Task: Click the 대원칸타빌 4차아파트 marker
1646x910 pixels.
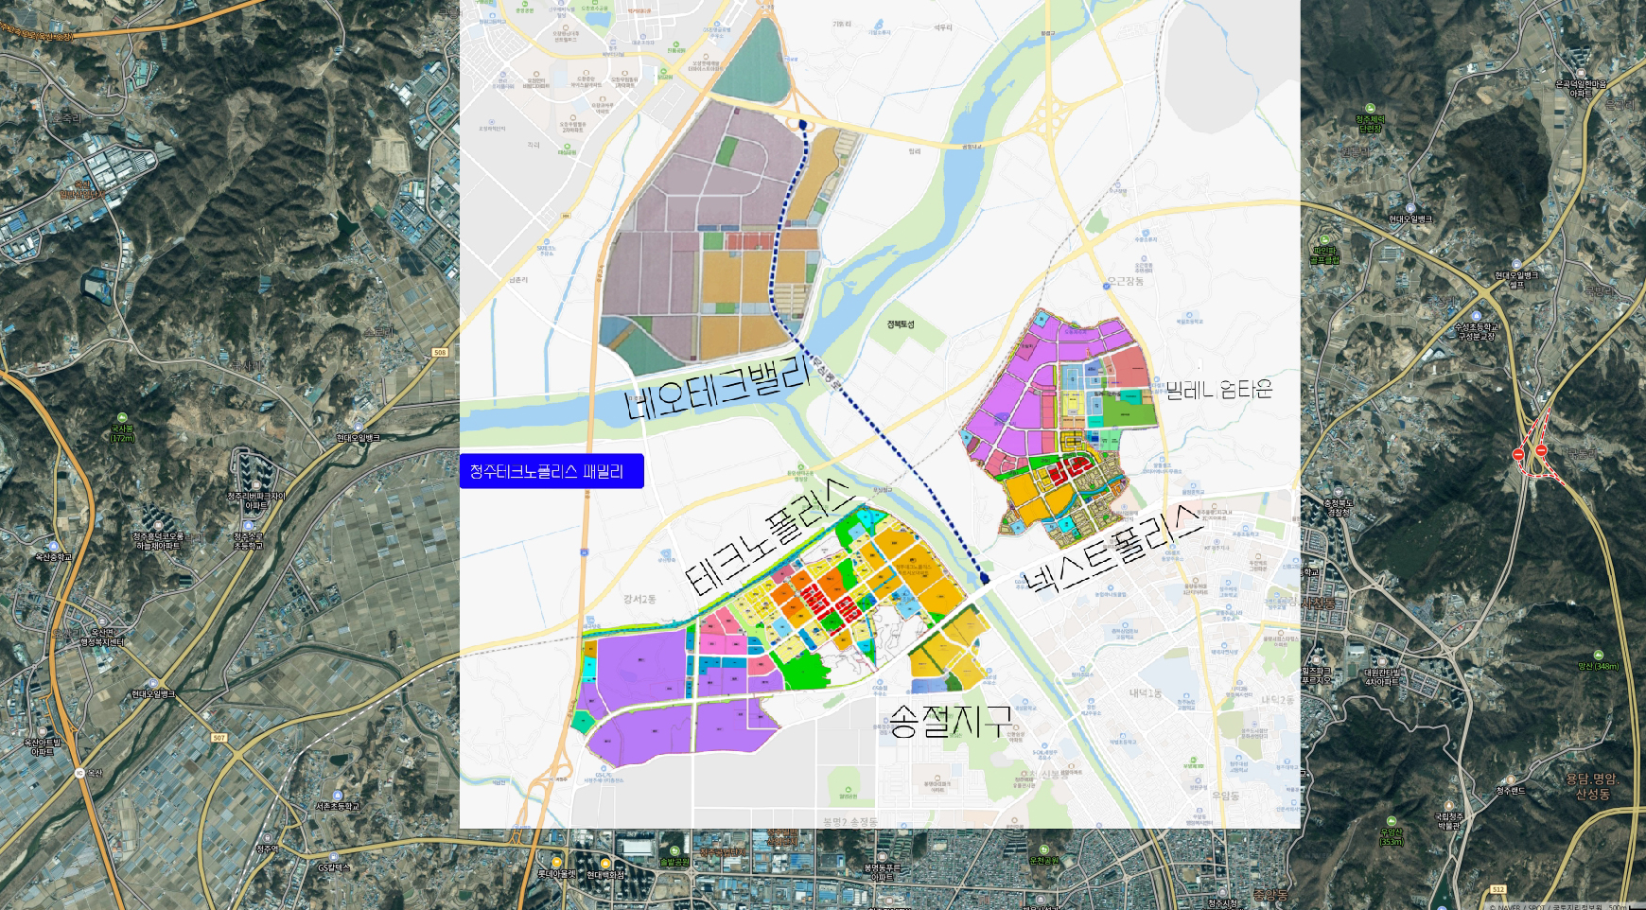Action: [x=1380, y=672]
